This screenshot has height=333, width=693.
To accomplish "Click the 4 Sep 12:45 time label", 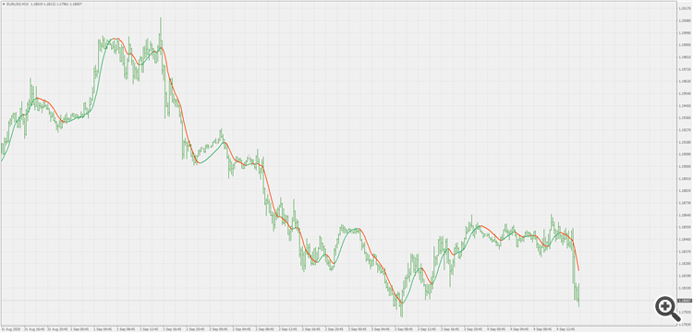I will [x=565, y=329].
